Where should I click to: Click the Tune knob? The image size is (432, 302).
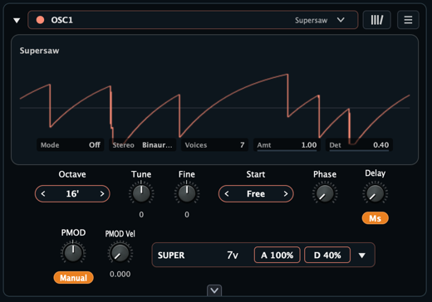point(141,193)
